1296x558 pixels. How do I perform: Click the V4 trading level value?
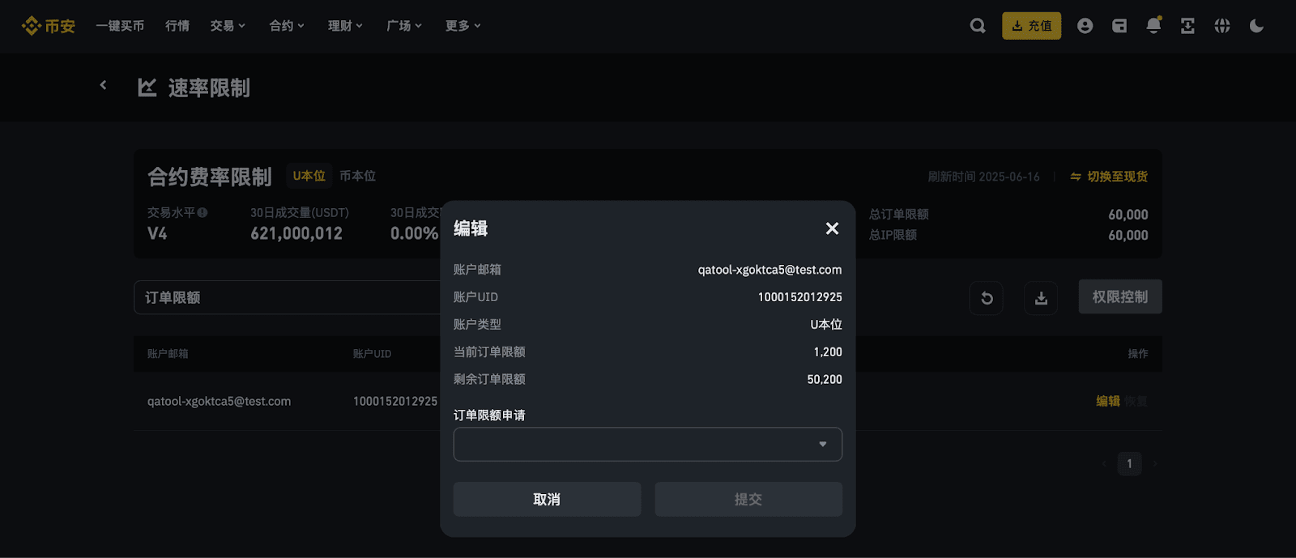(x=157, y=234)
